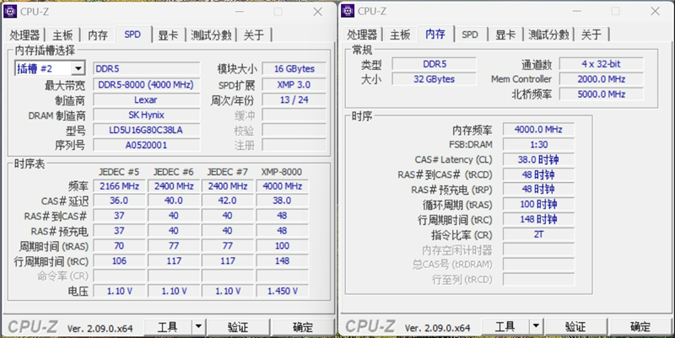Click the LD5U16G80C38LA part number

(146, 130)
